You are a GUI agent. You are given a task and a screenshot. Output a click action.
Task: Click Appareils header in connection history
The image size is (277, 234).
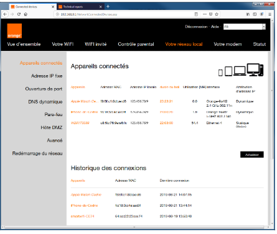(x=78, y=181)
